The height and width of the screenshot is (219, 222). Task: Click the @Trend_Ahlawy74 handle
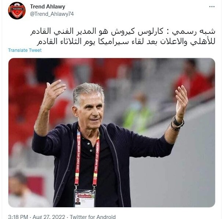coord(52,14)
